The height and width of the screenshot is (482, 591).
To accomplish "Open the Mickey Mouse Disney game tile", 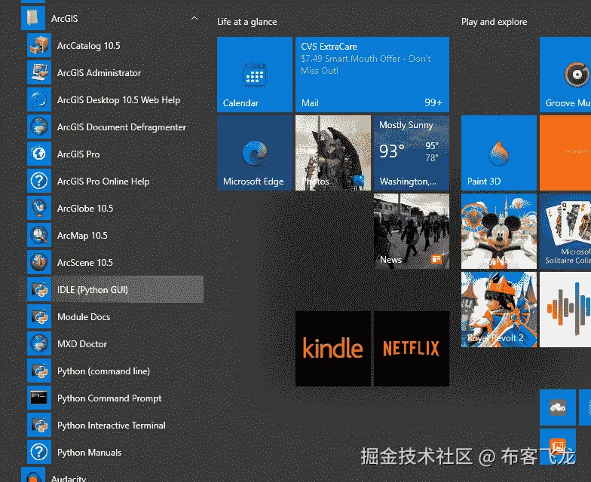I will click(x=499, y=231).
